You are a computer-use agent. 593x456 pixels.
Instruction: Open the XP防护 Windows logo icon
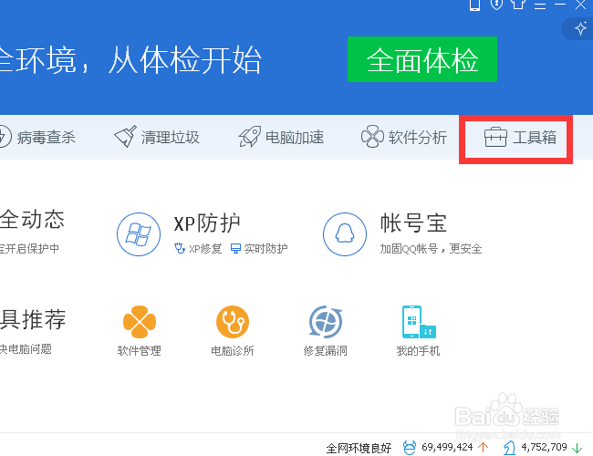(139, 234)
